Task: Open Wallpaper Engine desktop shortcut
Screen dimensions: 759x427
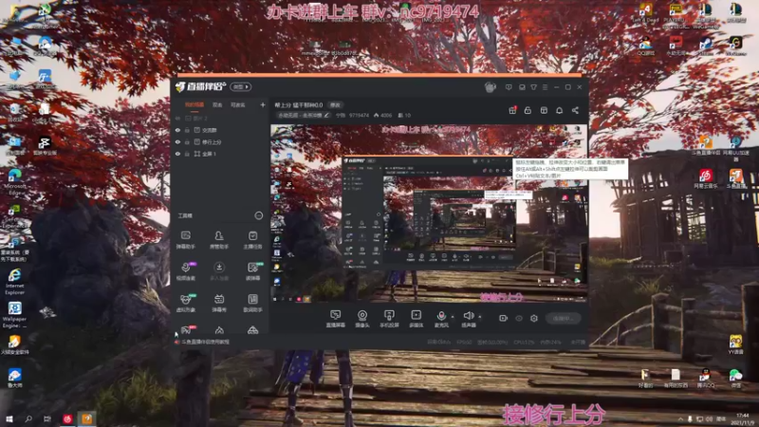Action: [x=14, y=315]
